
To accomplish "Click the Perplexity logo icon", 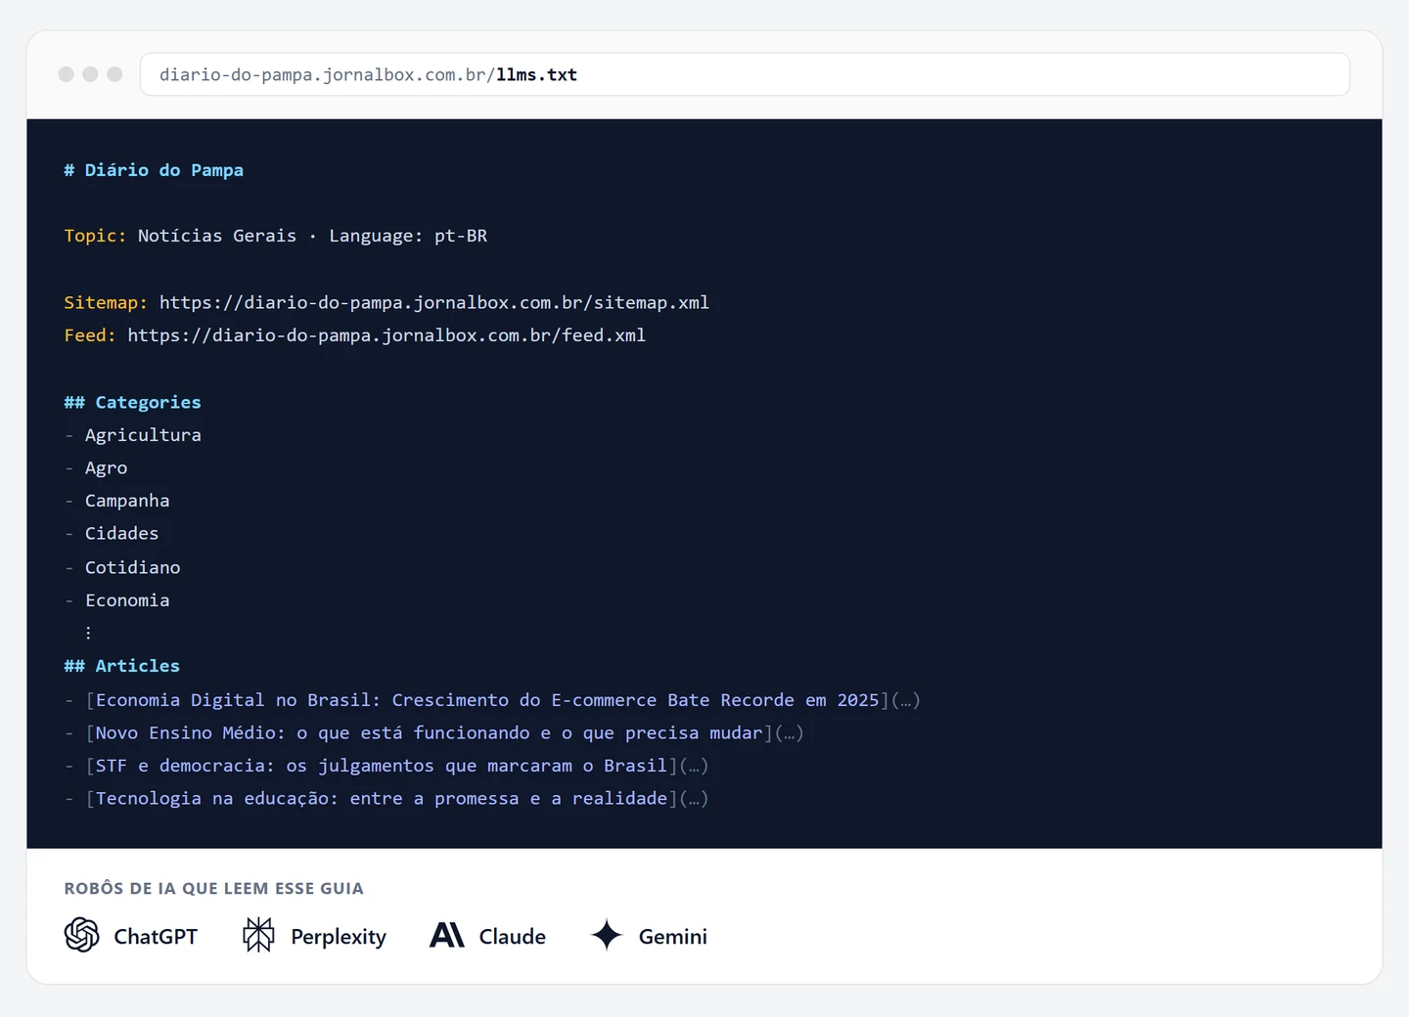I will (258, 935).
